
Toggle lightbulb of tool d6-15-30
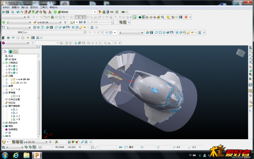click(x=12, y=83)
